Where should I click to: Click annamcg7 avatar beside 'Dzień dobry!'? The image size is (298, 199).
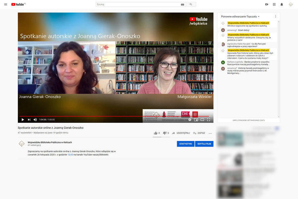pos(223,30)
